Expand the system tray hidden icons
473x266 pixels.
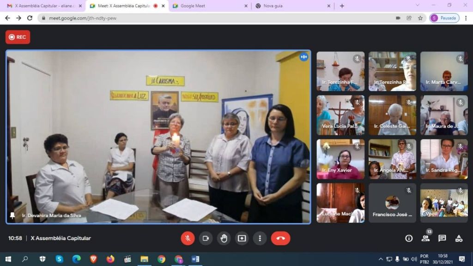click(381, 259)
